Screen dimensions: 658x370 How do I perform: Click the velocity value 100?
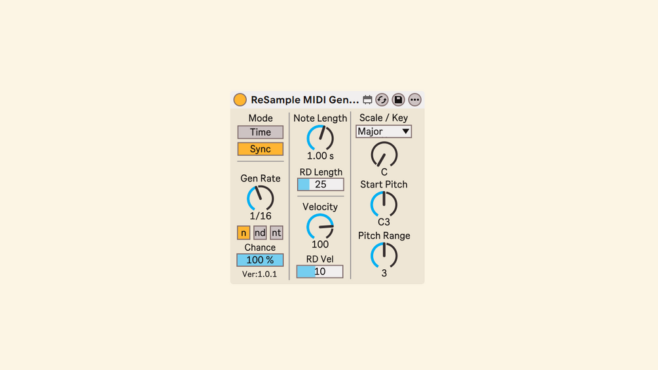tap(320, 244)
